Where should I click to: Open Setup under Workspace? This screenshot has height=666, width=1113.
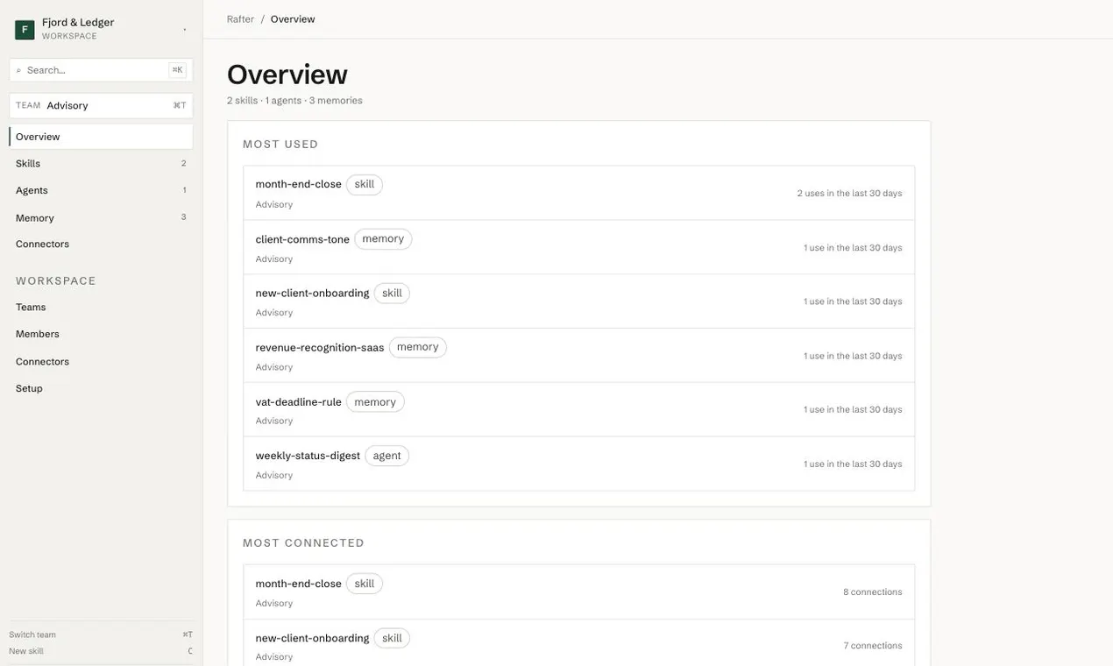click(x=101, y=388)
